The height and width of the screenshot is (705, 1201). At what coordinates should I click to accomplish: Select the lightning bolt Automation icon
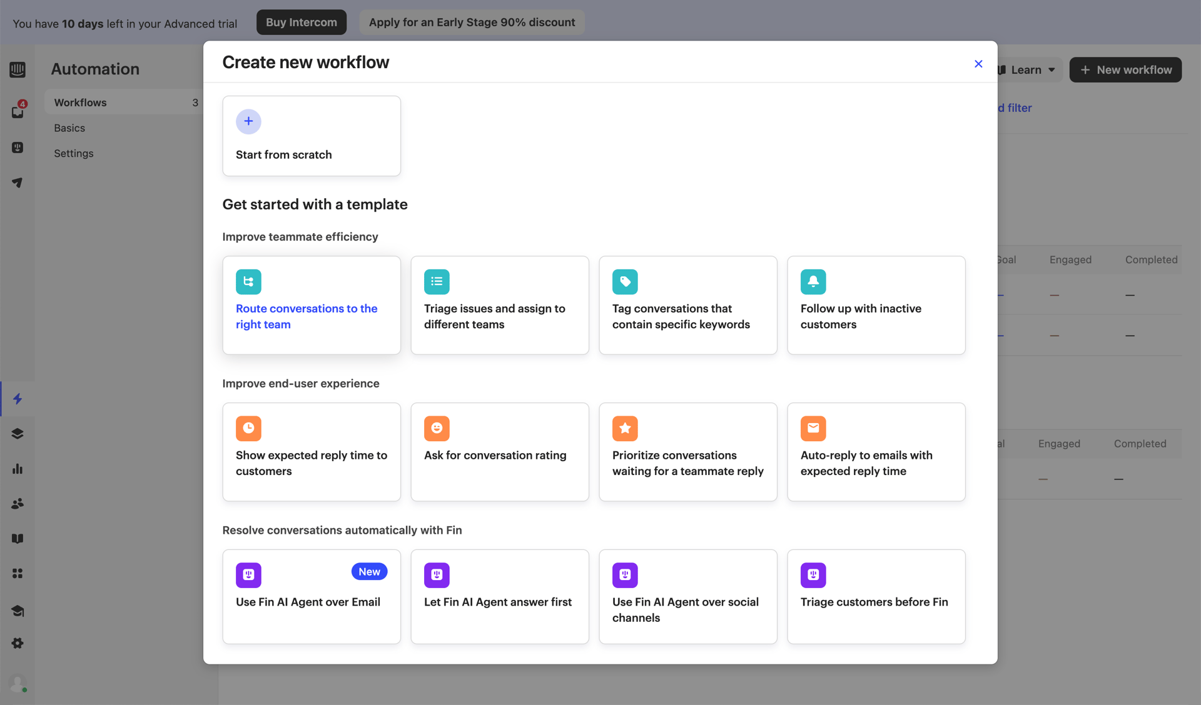click(x=18, y=398)
